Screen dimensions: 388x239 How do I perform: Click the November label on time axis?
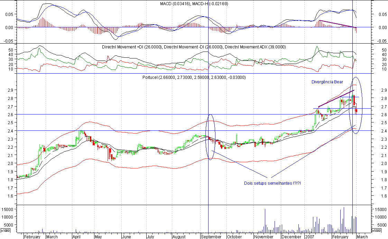point(264,237)
